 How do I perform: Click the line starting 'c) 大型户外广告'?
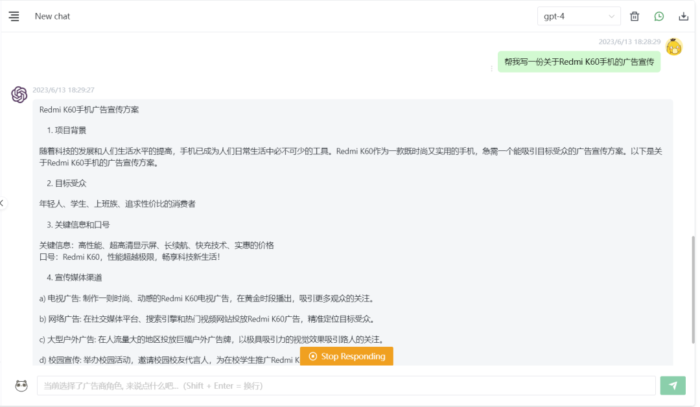point(212,340)
